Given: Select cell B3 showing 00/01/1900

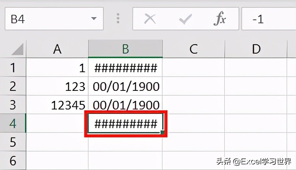Looking at the screenshot, I should (125, 104).
